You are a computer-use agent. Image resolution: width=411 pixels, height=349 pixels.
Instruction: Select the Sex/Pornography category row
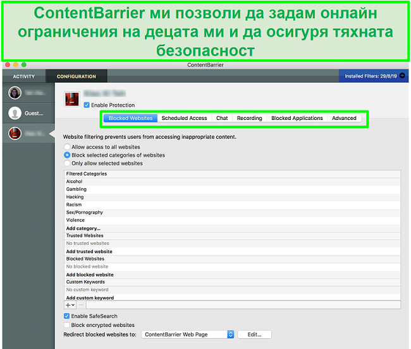(x=232, y=213)
